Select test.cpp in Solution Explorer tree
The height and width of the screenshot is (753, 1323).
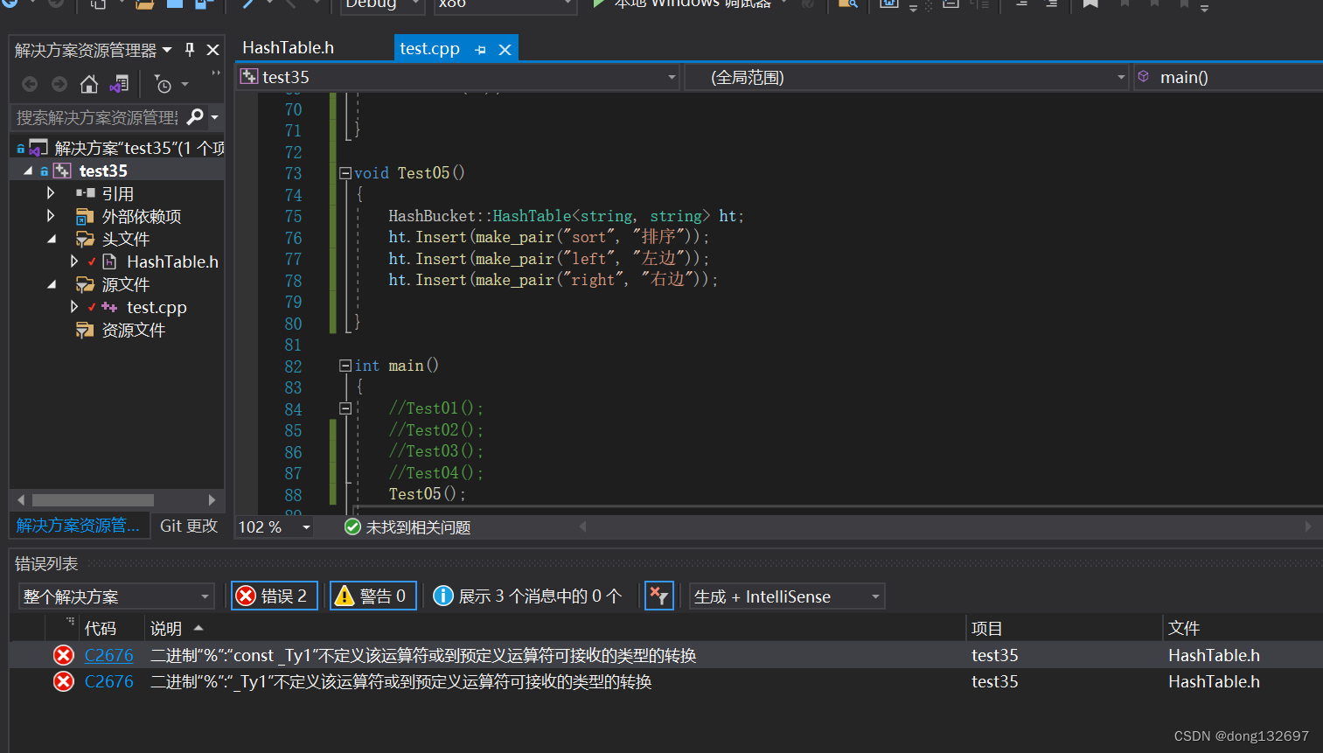pos(157,307)
